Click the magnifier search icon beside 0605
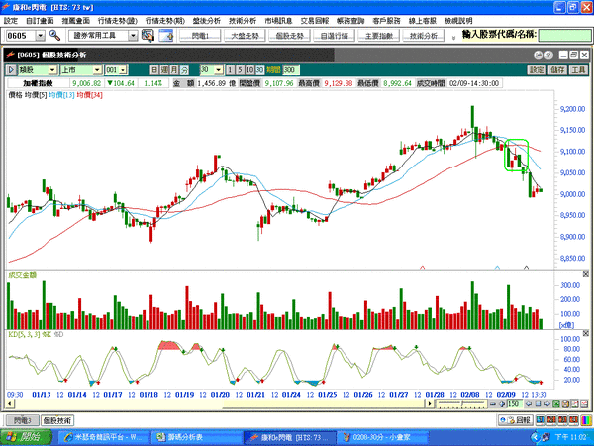The height and width of the screenshot is (446, 594). click(54, 36)
